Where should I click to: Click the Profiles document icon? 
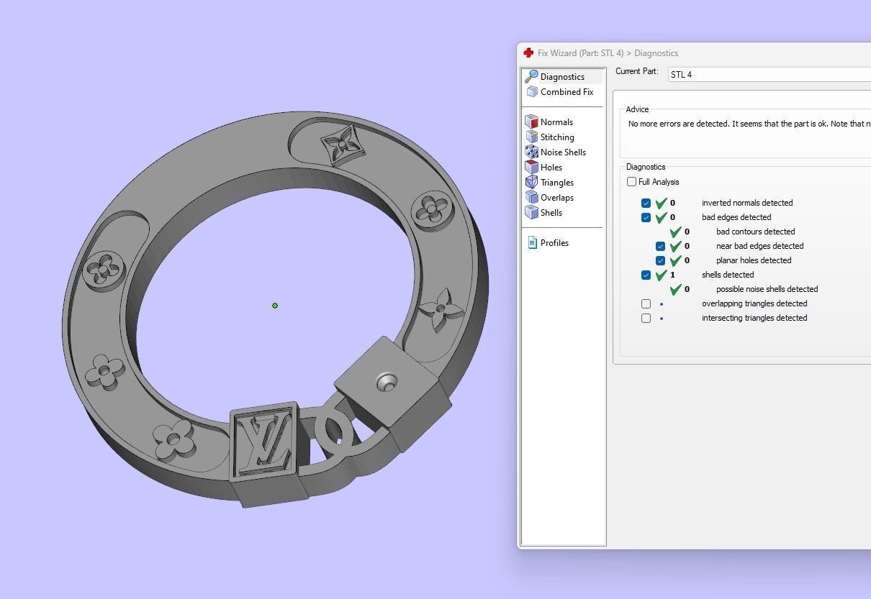[532, 242]
